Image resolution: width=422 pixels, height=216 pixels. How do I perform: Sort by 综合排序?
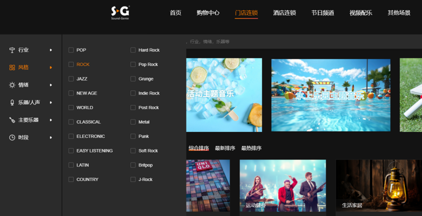point(199,148)
